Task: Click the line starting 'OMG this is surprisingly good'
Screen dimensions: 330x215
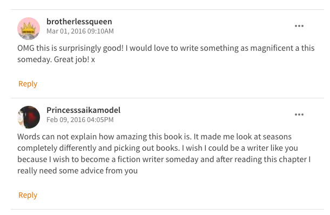Action: point(166,48)
